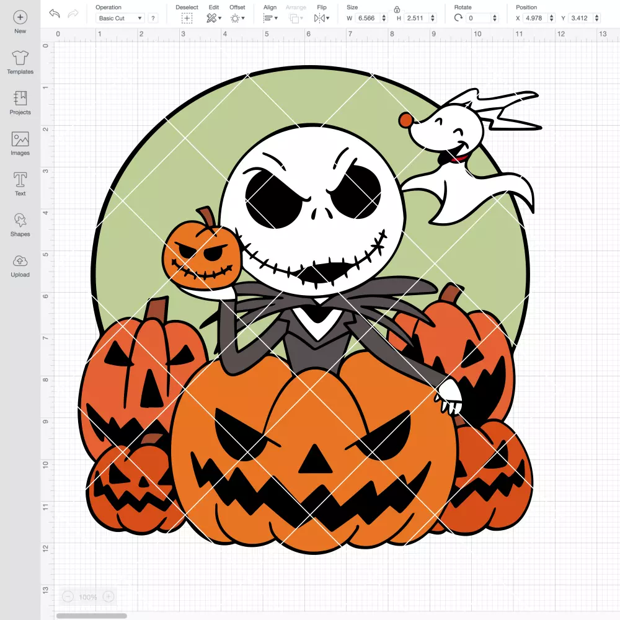Expand the Align options
Viewport: 620px width, 620px height.
click(270, 18)
